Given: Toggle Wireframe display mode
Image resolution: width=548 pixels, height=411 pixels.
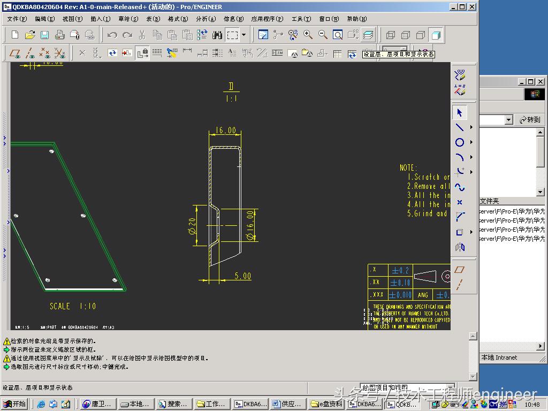Looking at the screenshot, I should pos(391,35).
